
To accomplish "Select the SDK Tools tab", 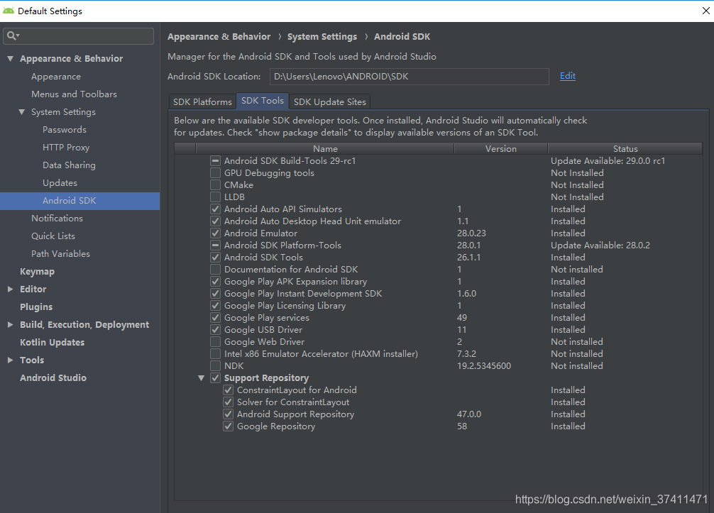I will tap(263, 101).
